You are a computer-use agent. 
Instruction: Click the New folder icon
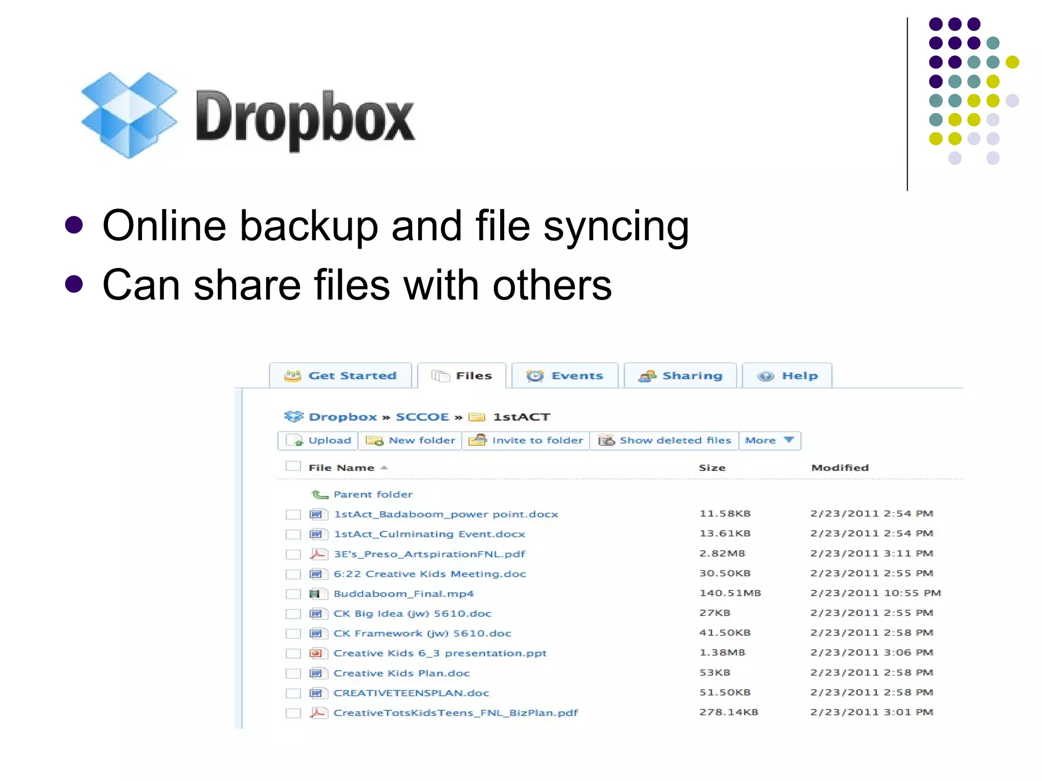(374, 440)
